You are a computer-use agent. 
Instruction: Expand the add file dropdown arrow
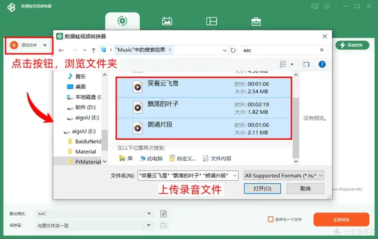coord(45,45)
